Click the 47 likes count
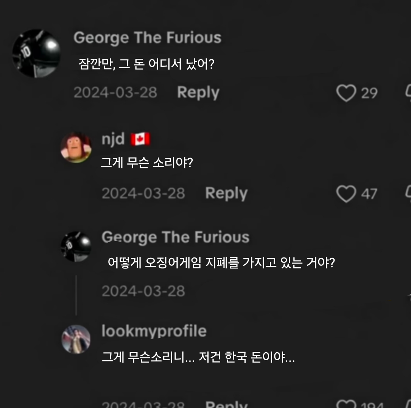This screenshot has width=411, height=408. [369, 194]
